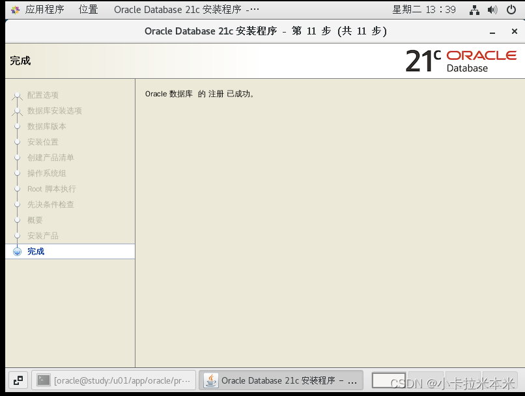
Task: Click the Java installer icon on the taskbar
Action: [210, 380]
